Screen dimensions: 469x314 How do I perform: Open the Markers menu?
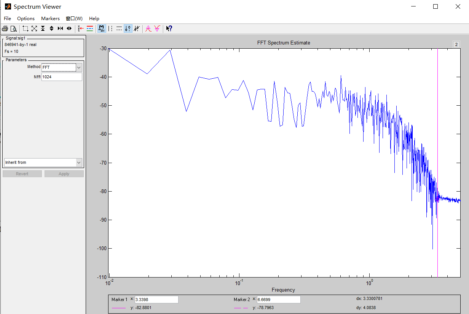50,18
